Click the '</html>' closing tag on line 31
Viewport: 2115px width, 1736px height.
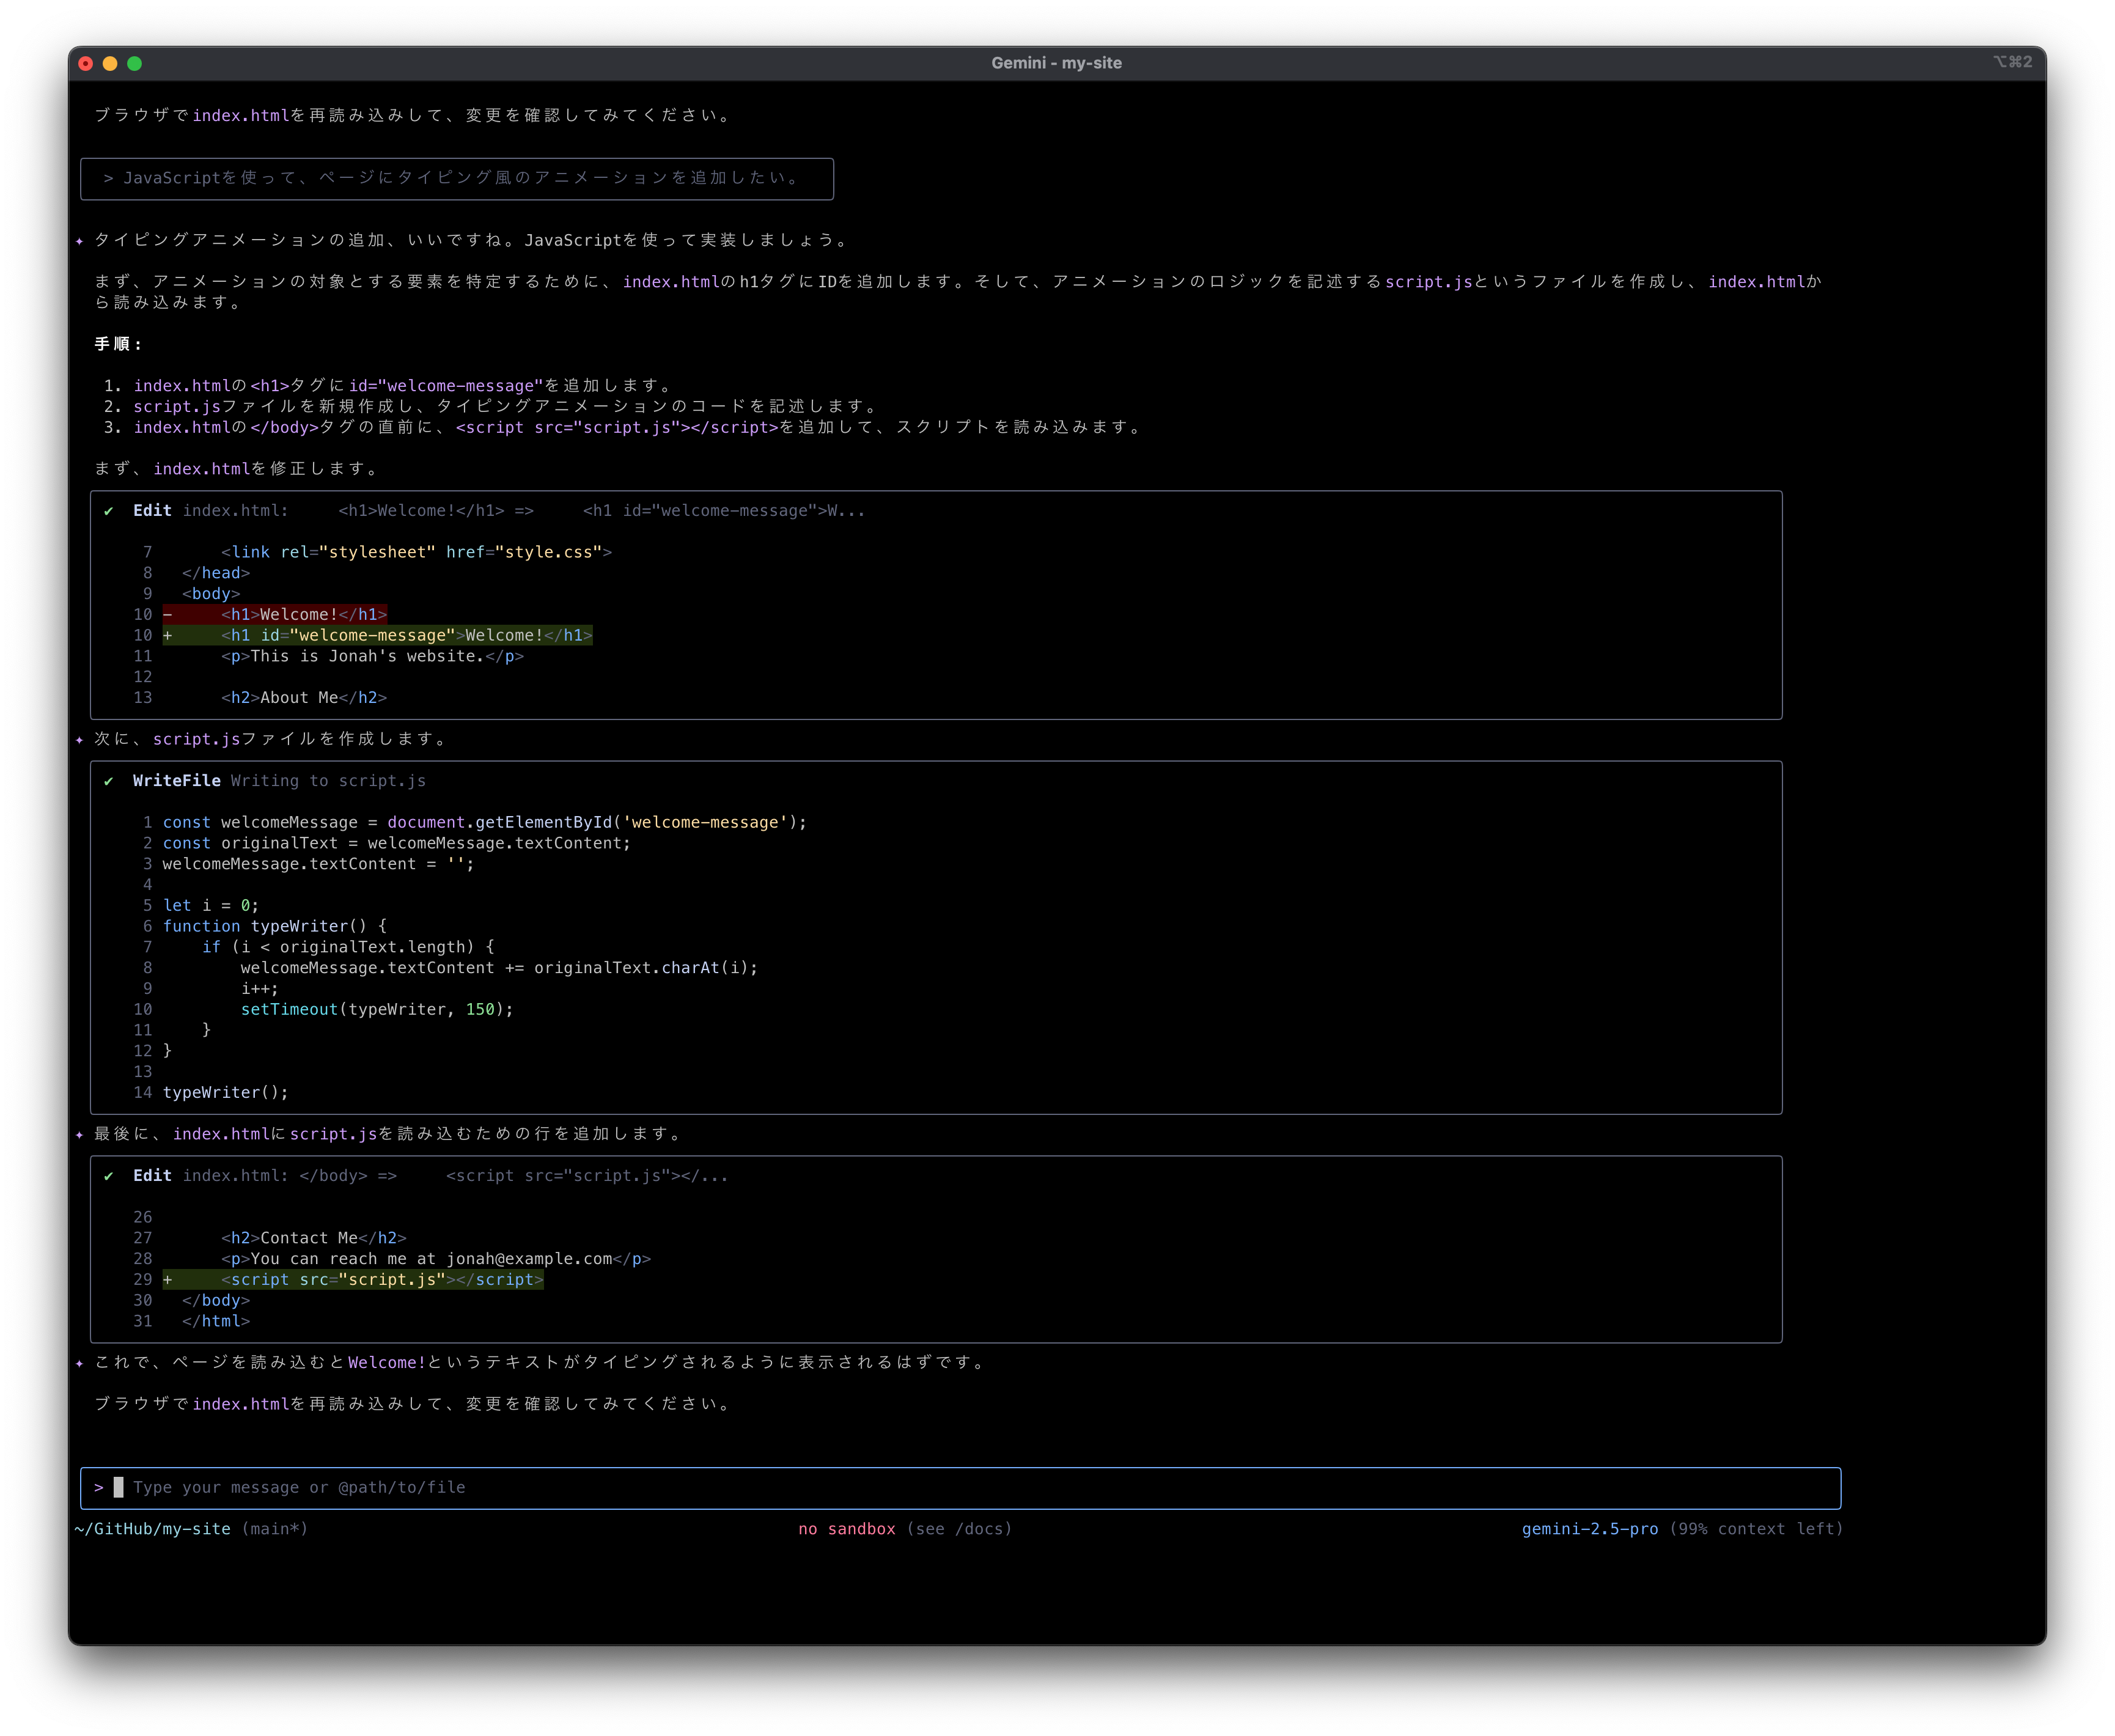click(216, 1321)
